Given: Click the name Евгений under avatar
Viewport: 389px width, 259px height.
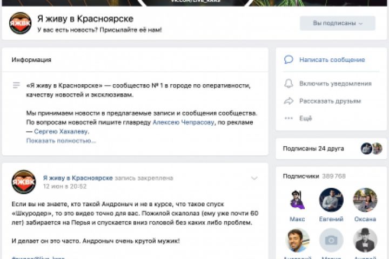Looking at the screenshot, I should 331,219.
